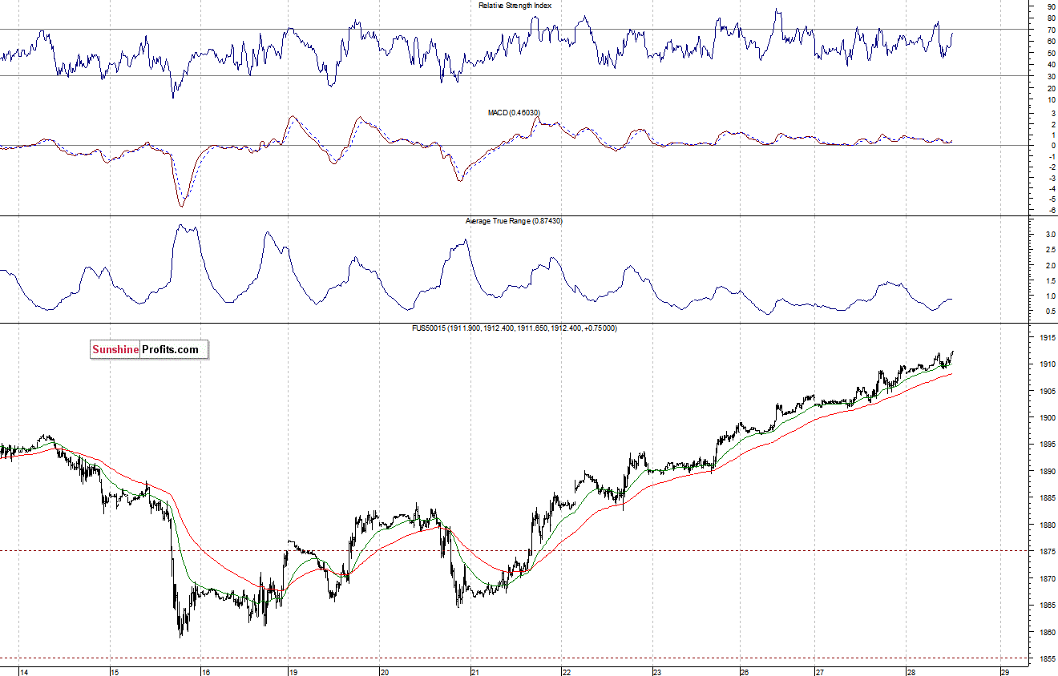Screen dimensions: 1058x676
Task: Select Average True Range axis value 0.5
Action: point(1049,312)
